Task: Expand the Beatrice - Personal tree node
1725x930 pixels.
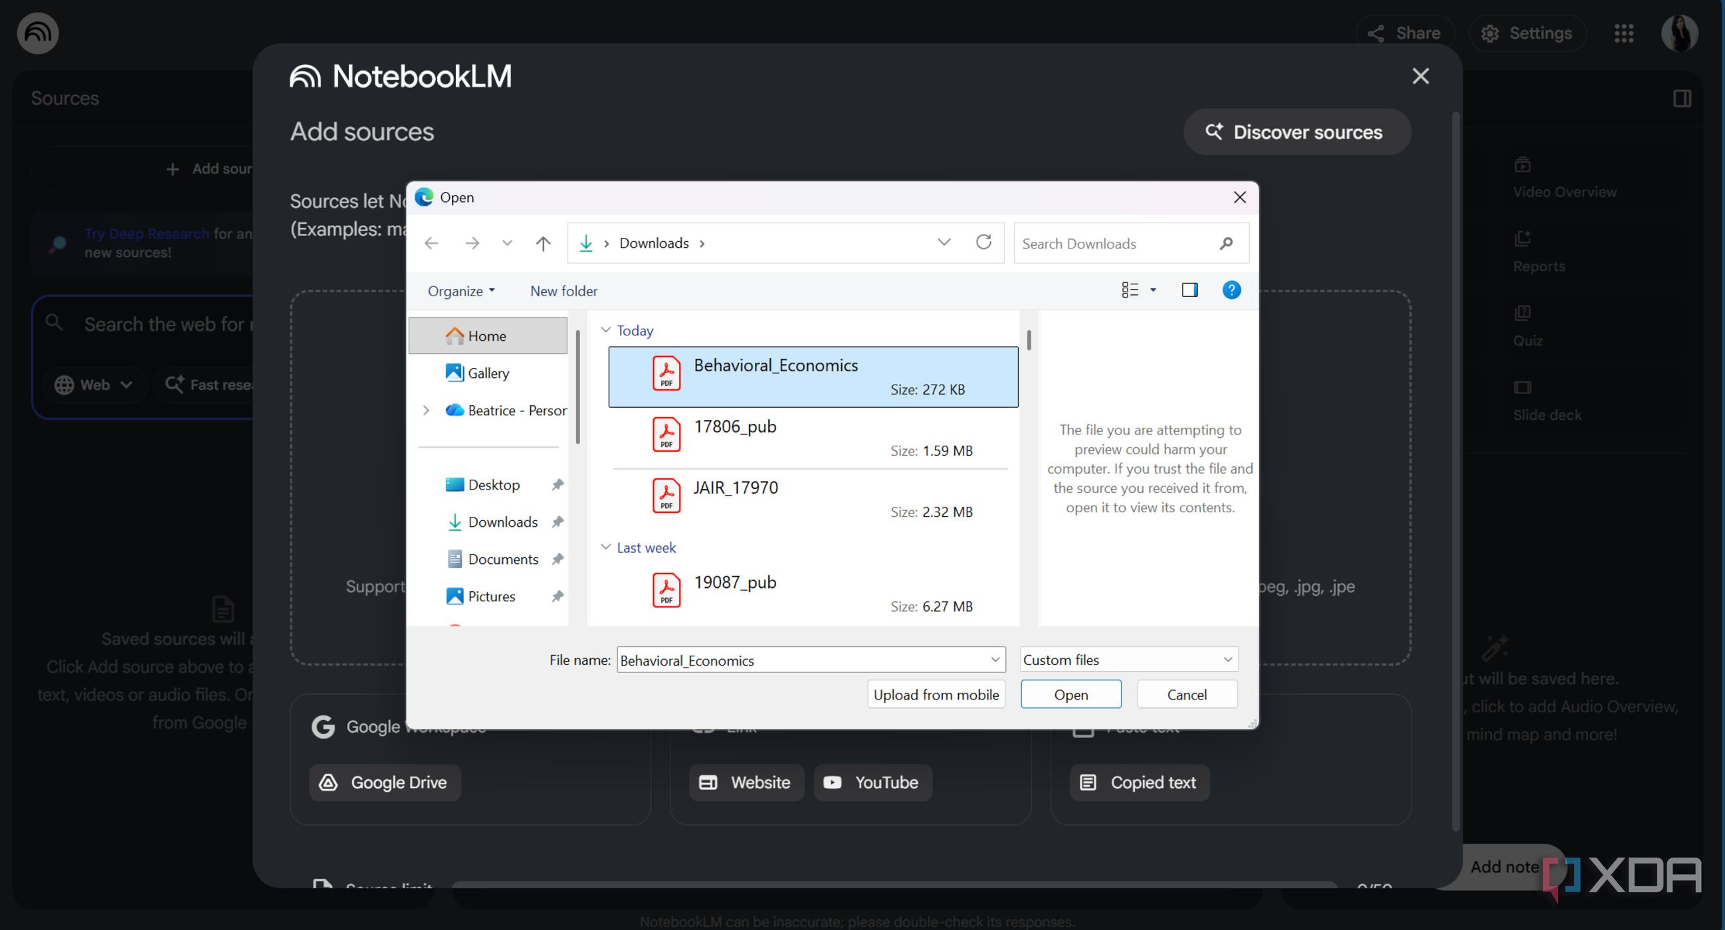Action: (426, 410)
